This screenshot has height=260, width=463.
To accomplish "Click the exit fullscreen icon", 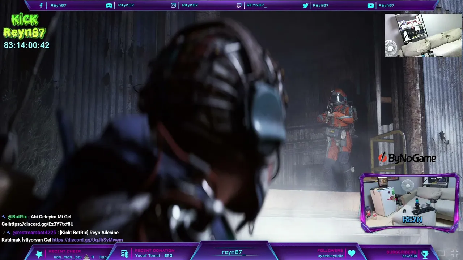I will (454, 253).
